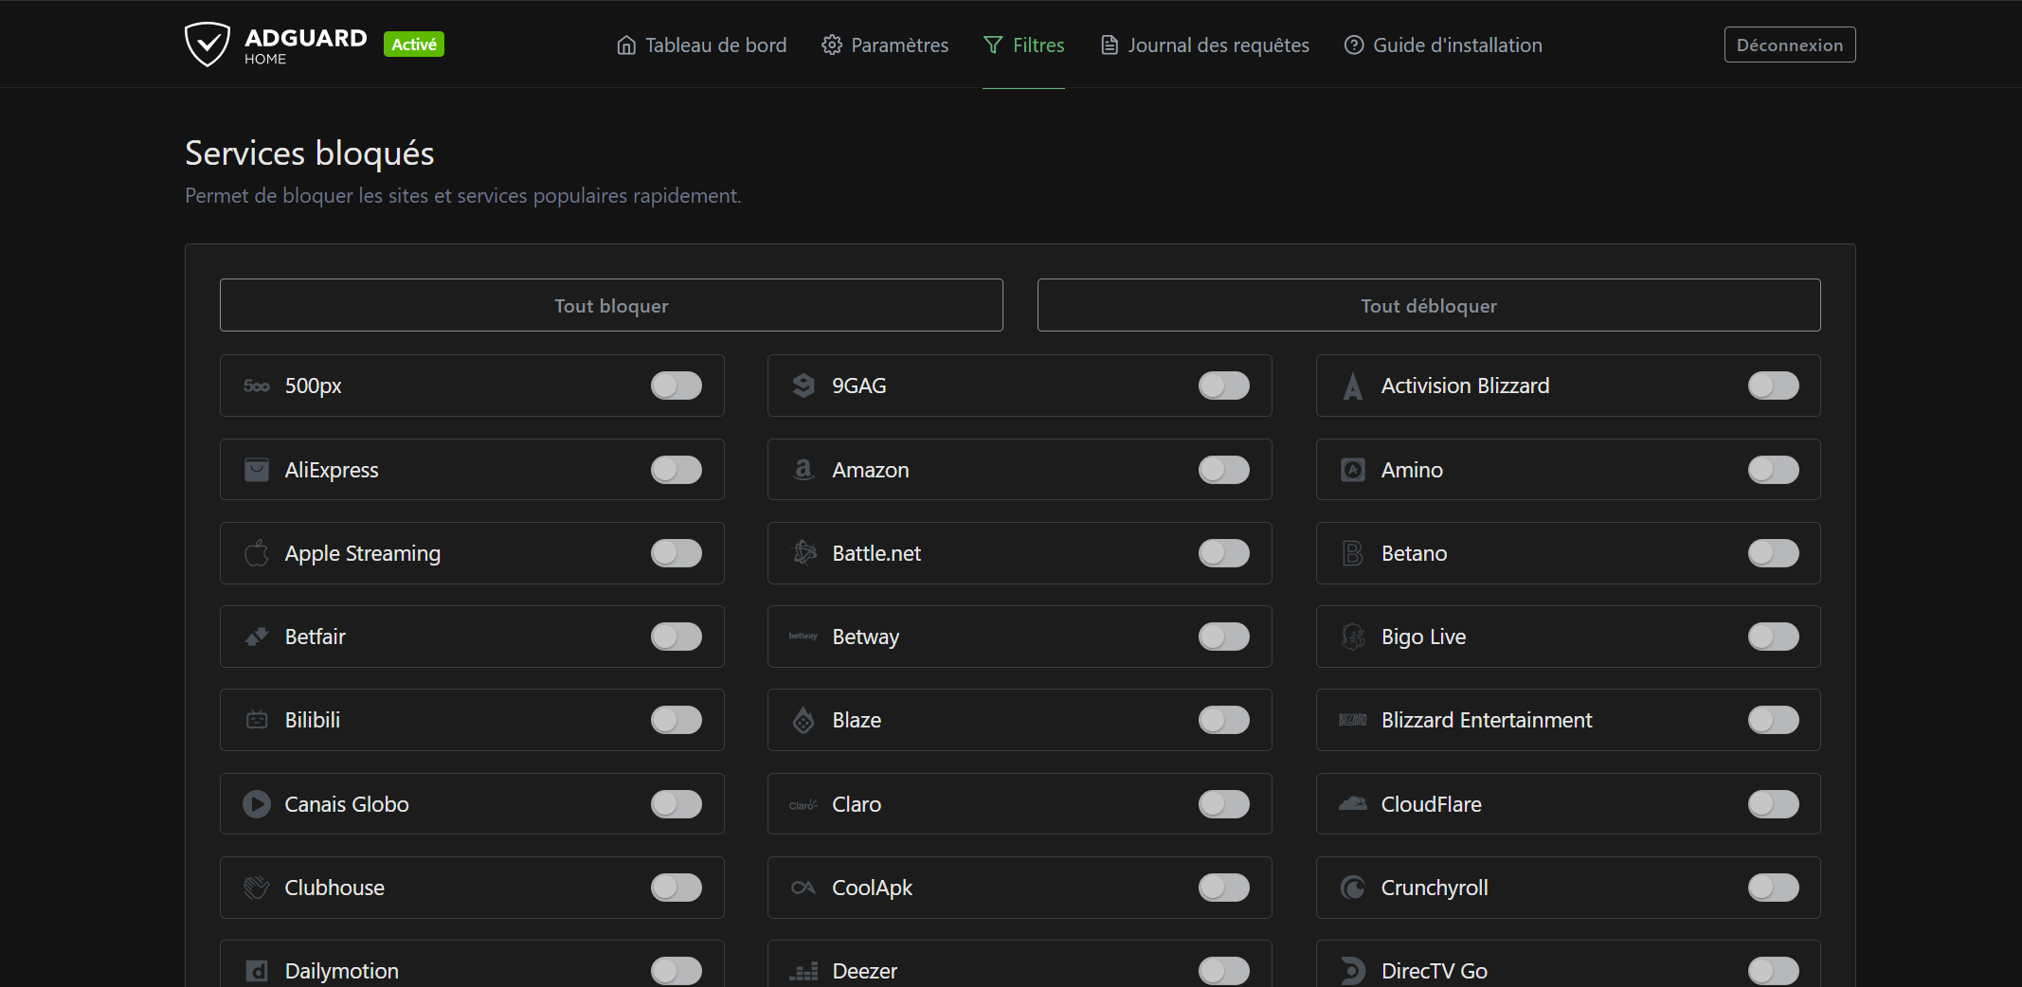2022x987 pixels.
Task: Click the Tout bloquer button
Action: pos(611,305)
